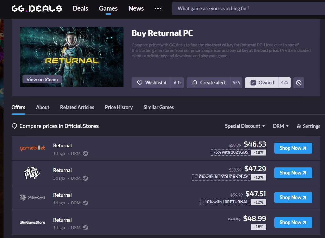325x238 pixels.
Task: Click the View on Steam button
Action: point(42,80)
